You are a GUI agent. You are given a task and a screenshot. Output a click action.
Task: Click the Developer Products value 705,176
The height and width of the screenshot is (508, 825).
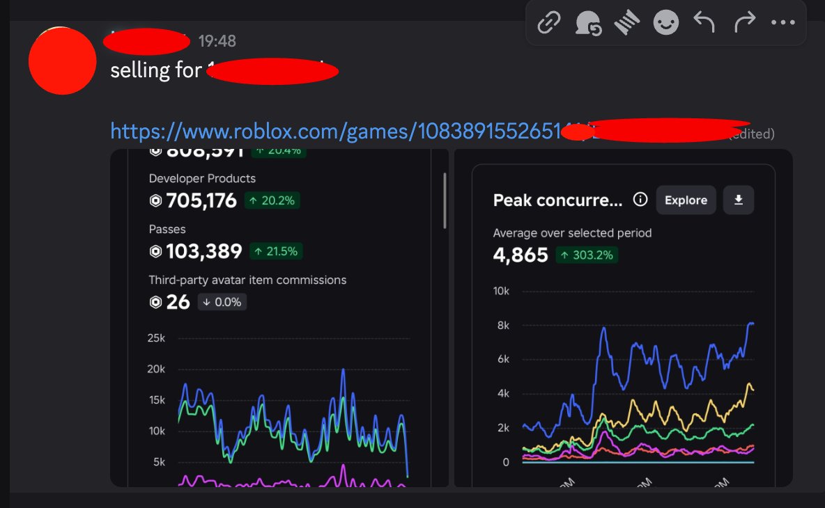[x=201, y=200]
